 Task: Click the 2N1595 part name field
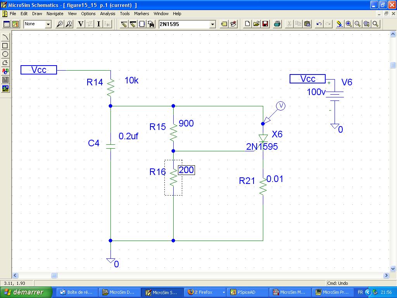(184, 24)
